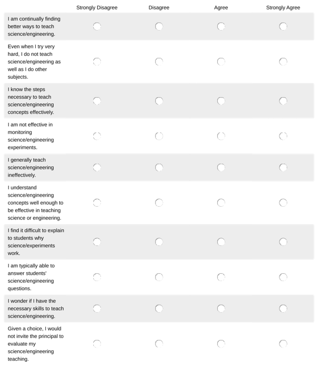Choose Disagree for understanding concepts well enough
318x366 pixels.
coord(159,203)
